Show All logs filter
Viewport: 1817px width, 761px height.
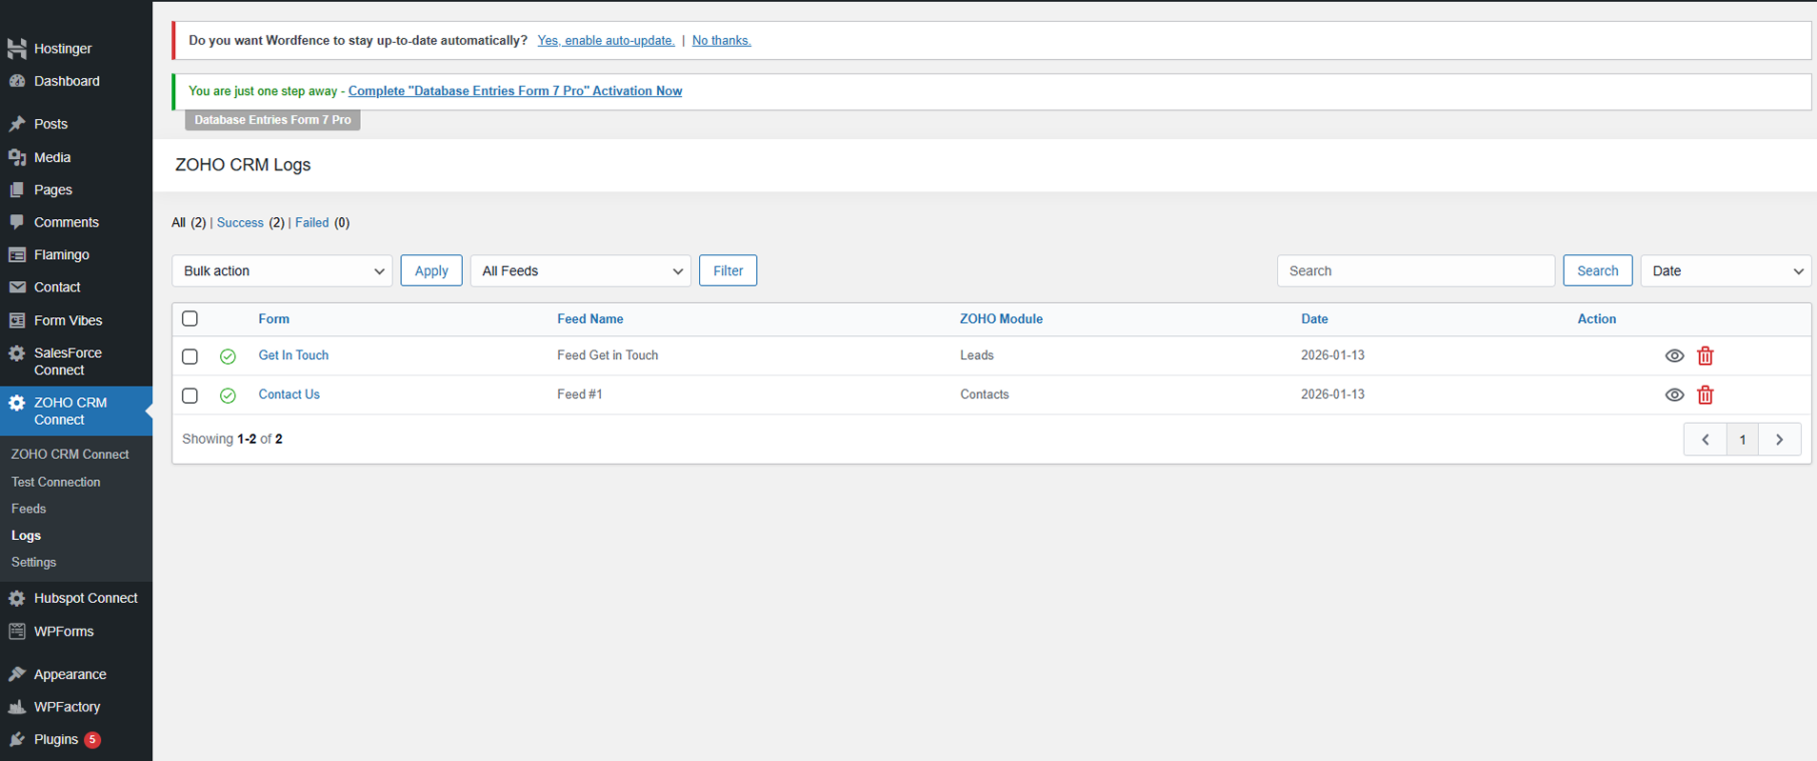coord(178,222)
